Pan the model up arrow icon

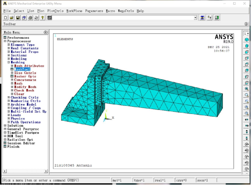click(246, 132)
